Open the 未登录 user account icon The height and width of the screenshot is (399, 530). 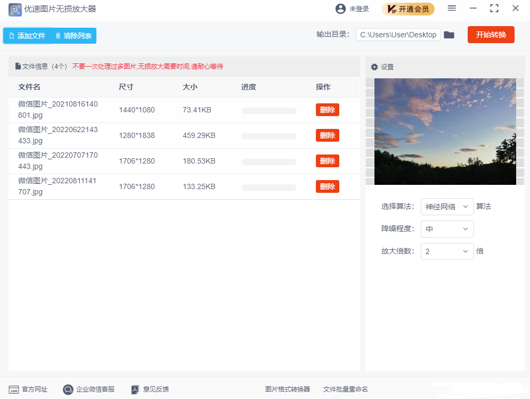pos(340,9)
